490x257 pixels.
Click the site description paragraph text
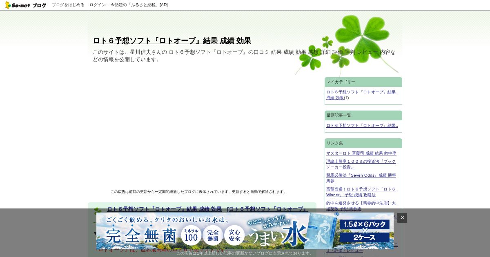point(244,56)
